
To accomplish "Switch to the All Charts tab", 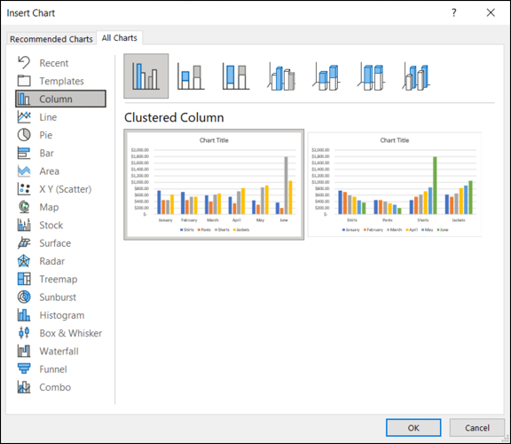I will tap(119, 38).
